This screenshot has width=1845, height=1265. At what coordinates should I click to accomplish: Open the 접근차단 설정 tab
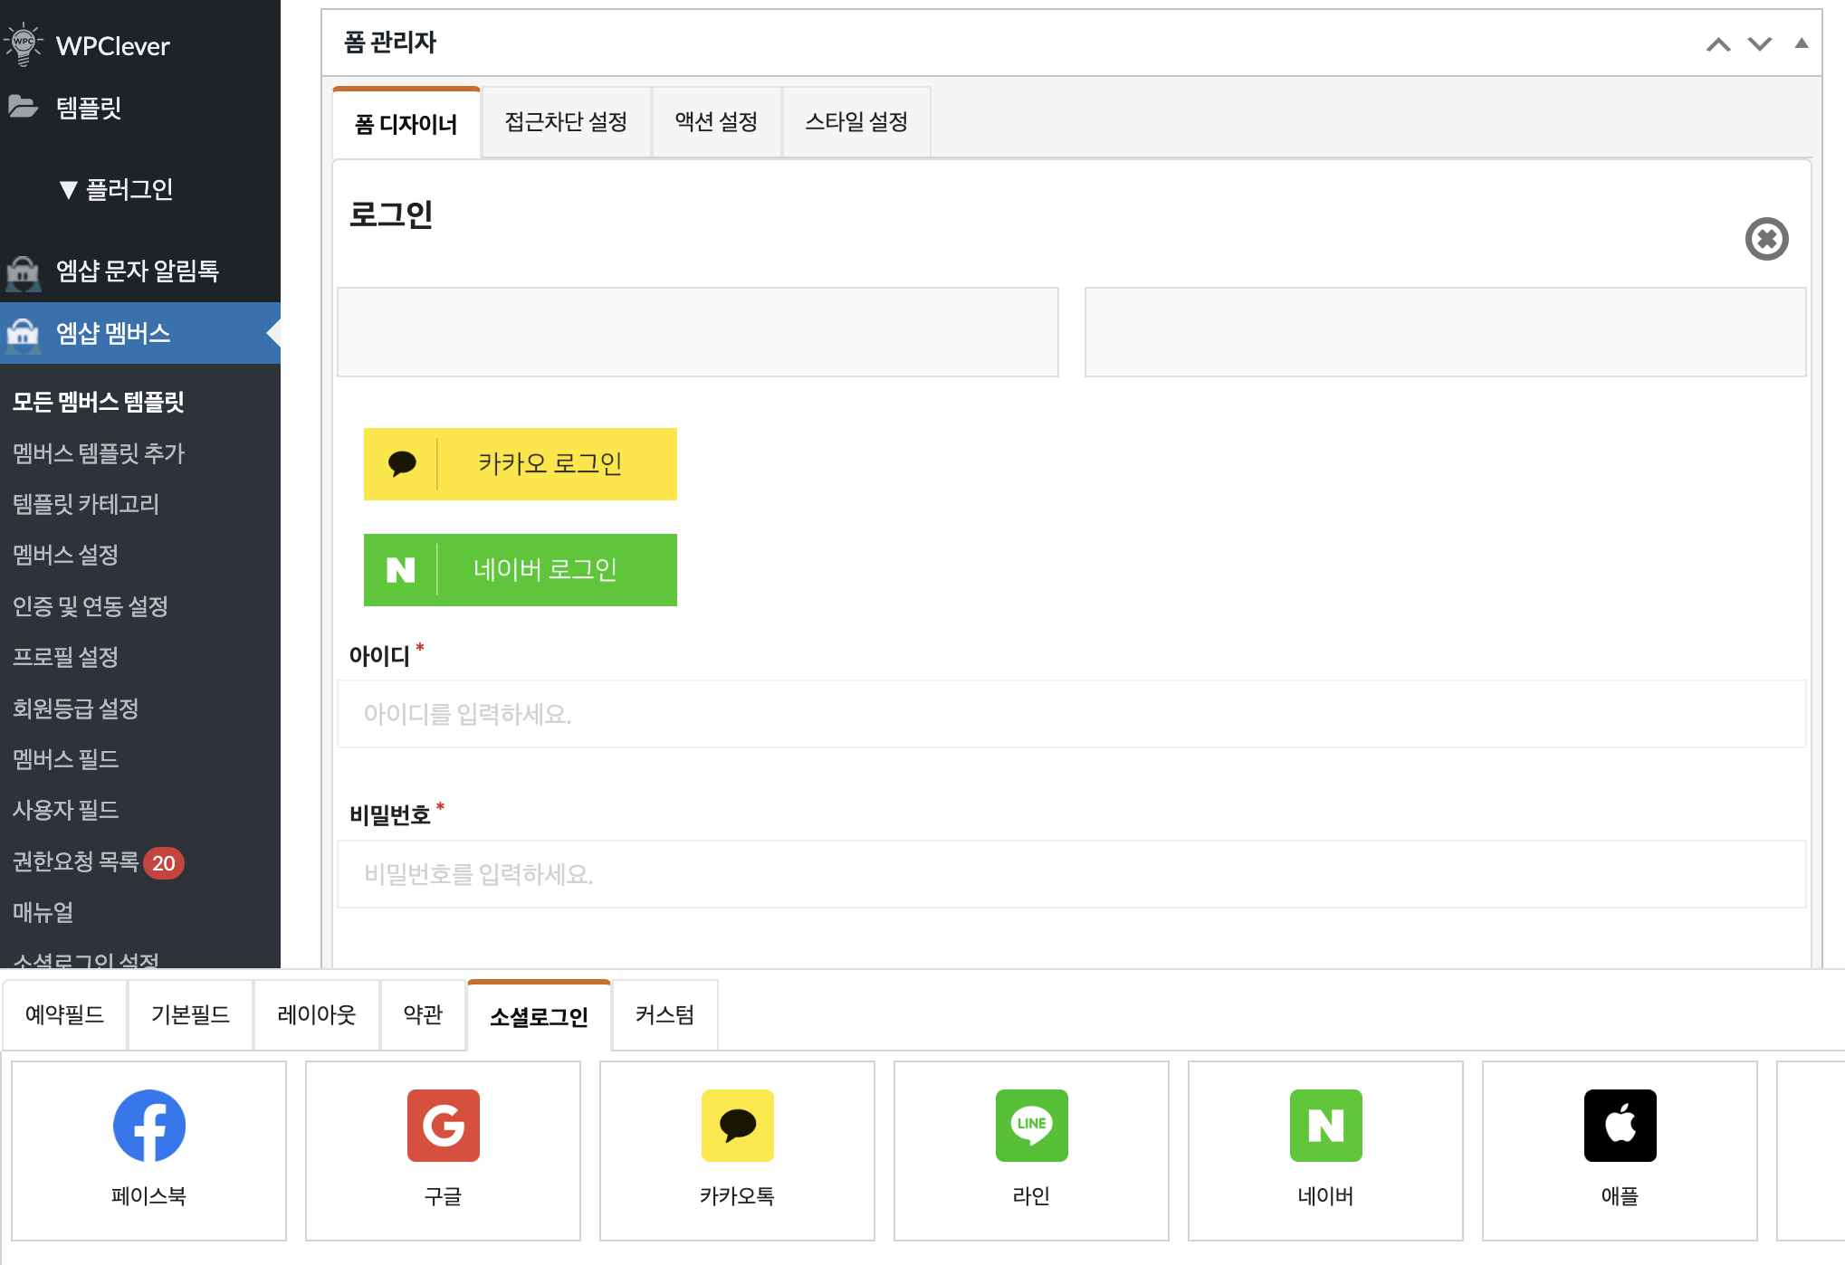tap(567, 122)
